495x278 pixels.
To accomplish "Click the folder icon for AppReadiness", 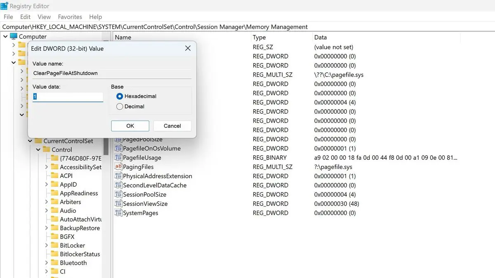I will pyautogui.click(x=55, y=193).
